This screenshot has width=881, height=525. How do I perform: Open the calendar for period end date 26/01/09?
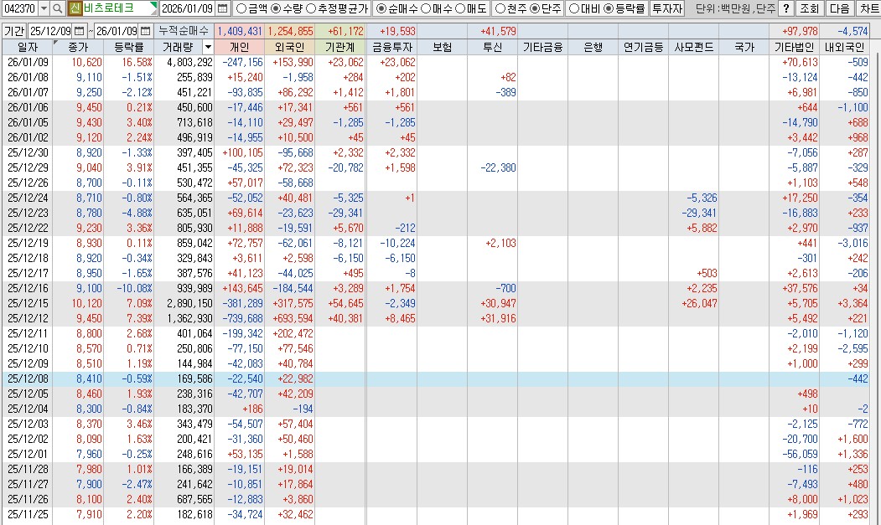[x=145, y=28]
